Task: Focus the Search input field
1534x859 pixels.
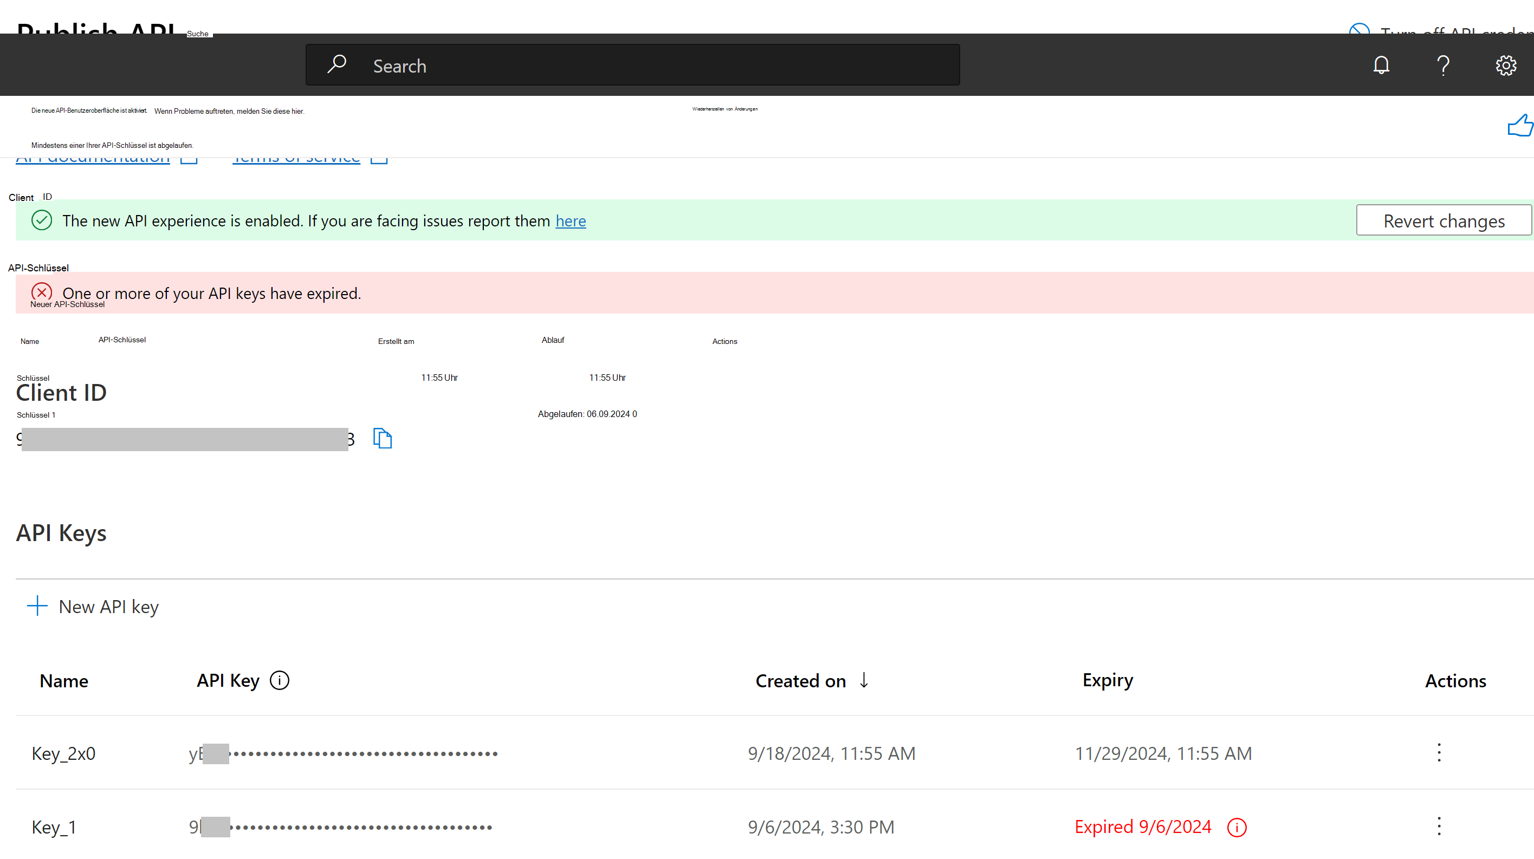Action: click(x=632, y=65)
